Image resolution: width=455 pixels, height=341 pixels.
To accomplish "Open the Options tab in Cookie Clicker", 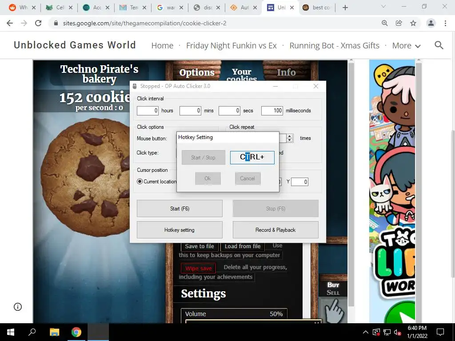I will [197, 72].
